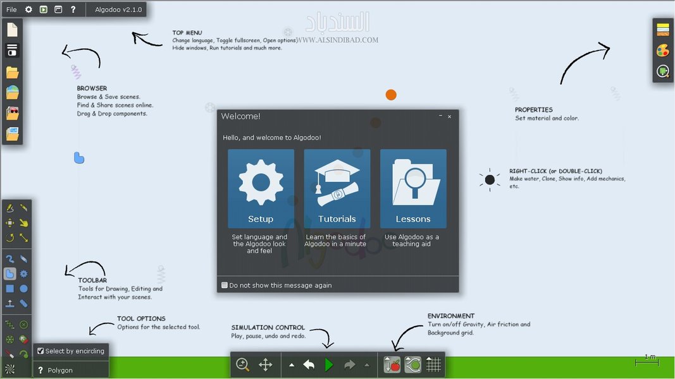Open the Appearance color palette
This screenshot has width=675, height=379.
pyautogui.click(x=663, y=51)
